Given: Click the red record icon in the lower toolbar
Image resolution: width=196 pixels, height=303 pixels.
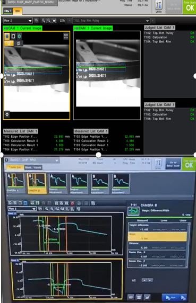Looking at the screenshot, I should click(x=72, y=203).
